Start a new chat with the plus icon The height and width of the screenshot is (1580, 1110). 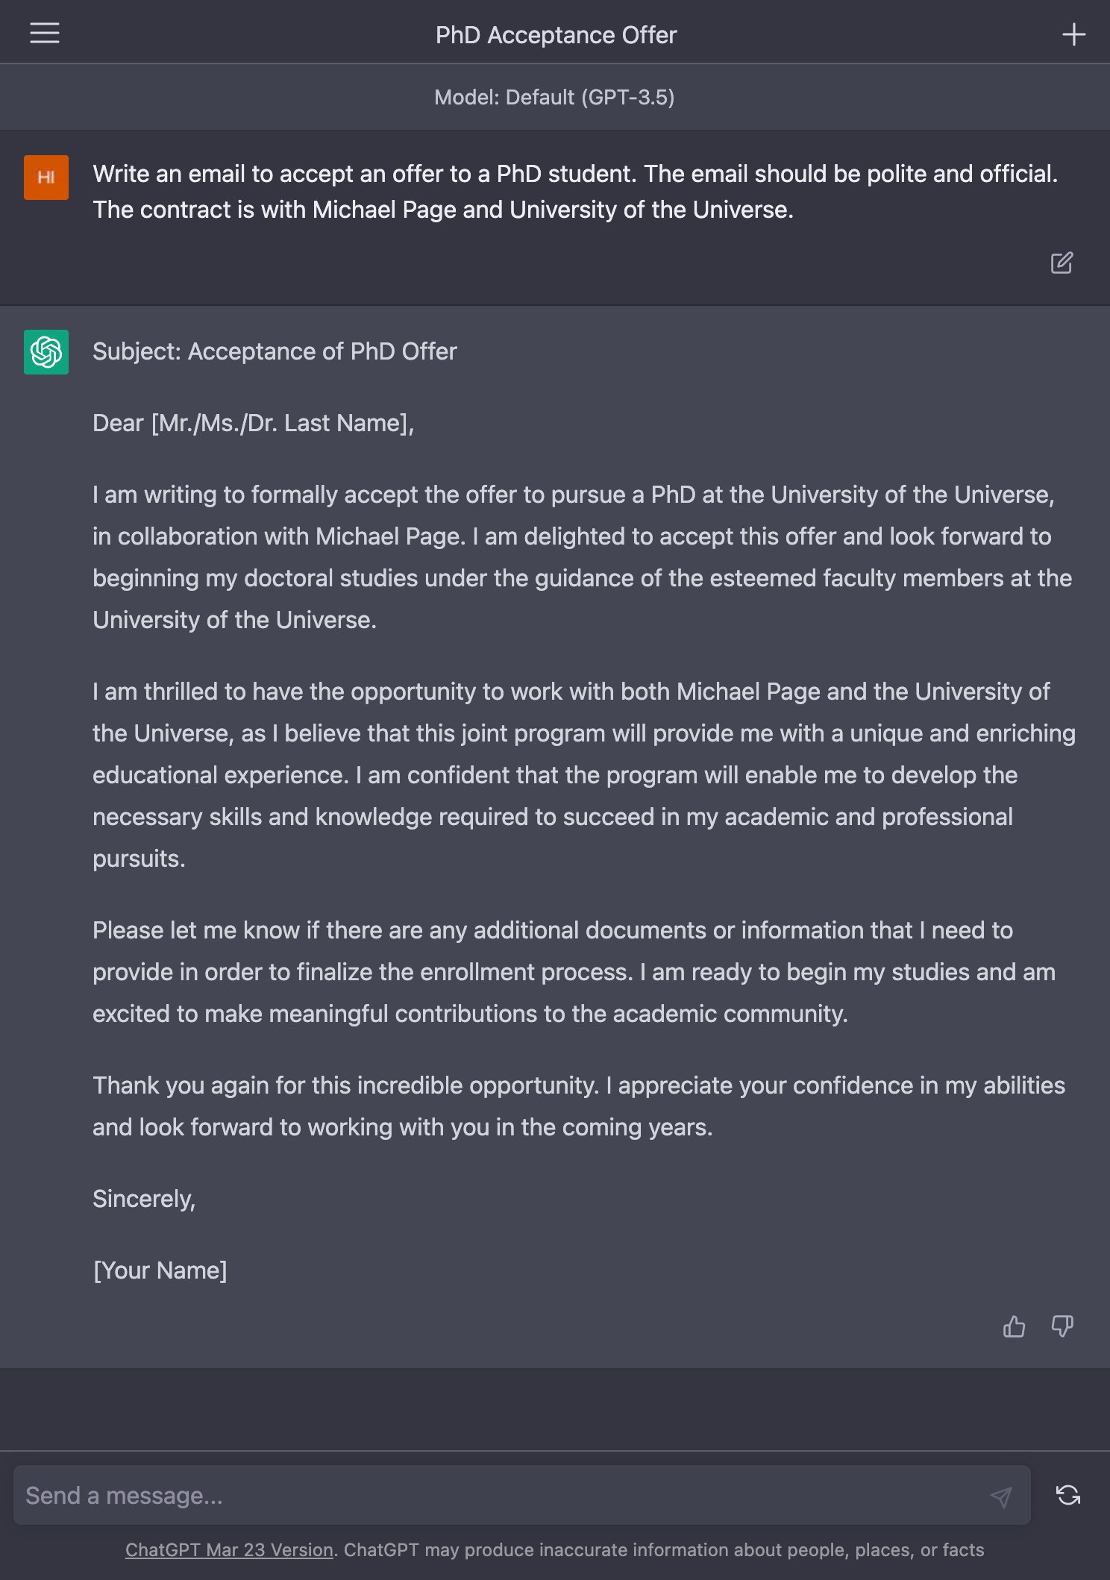(1074, 33)
